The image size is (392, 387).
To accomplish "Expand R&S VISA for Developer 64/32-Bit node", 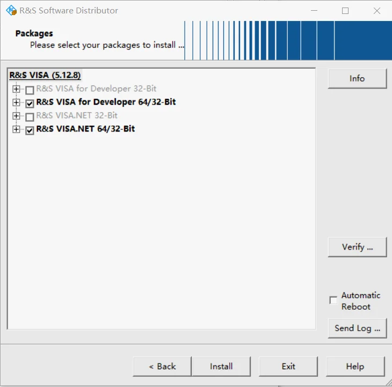I will 16,103.
